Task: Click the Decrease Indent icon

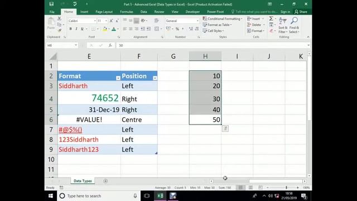Action: (143, 29)
